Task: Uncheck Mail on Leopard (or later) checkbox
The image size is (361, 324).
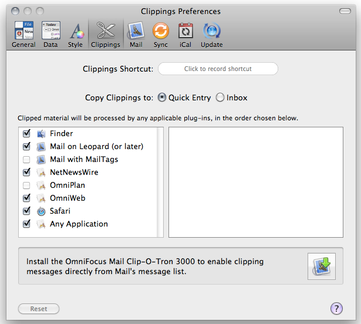Action: coord(26,146)
